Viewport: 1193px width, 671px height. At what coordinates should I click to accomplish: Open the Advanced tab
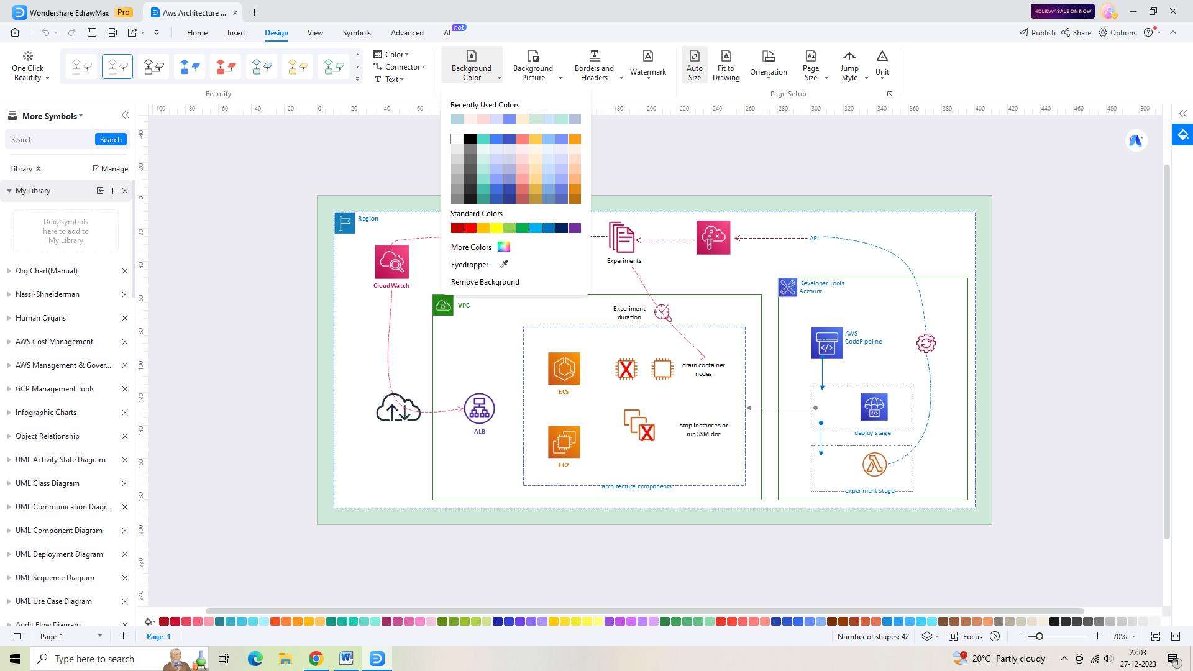(x=407, y=33)
